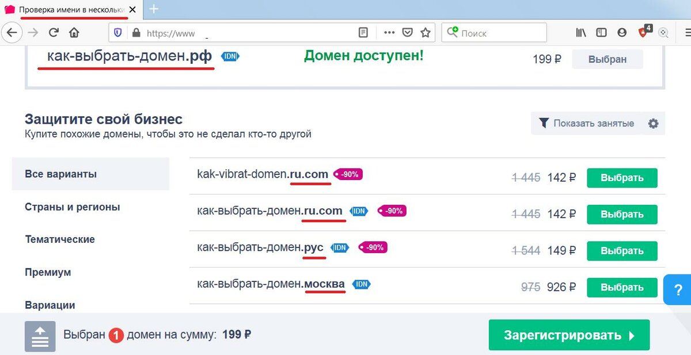Open the tracking protection shield icon

coord(118,33)
